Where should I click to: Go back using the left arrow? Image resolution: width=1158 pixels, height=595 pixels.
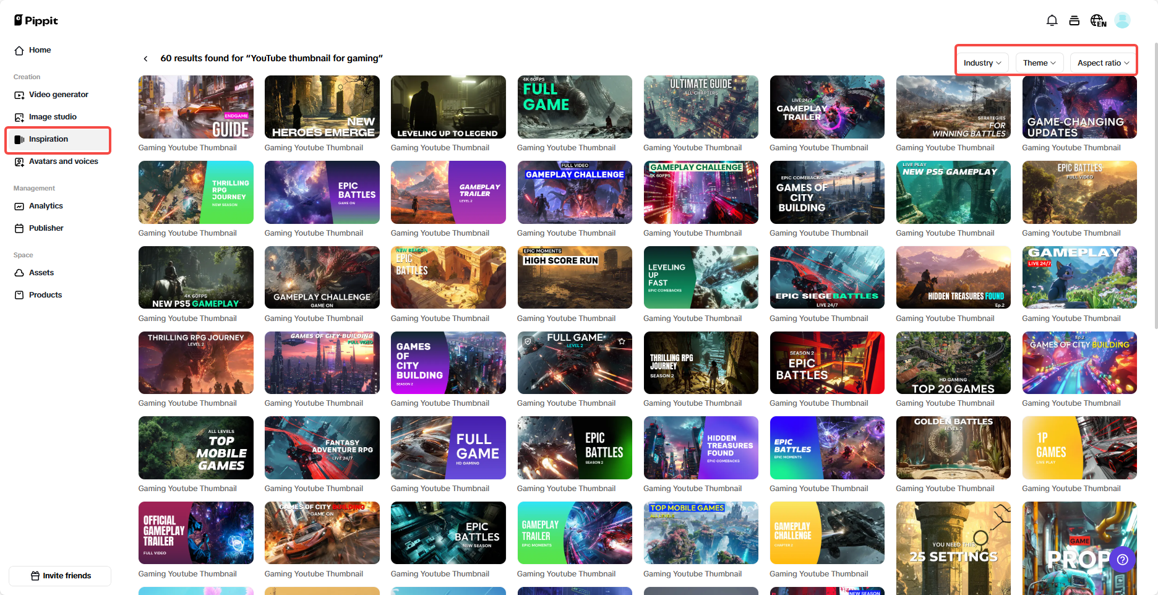145,59
